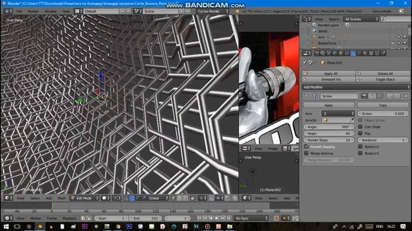Click the AxisOb object field

point(338,120)
